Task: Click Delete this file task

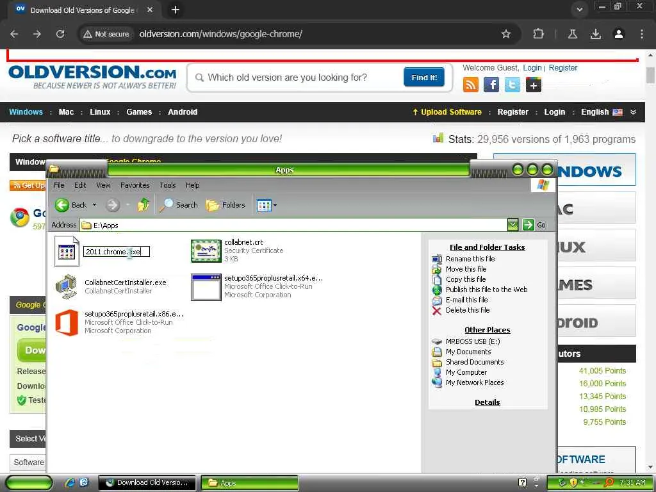Action: pyautogui.click(x=468, y=310)
